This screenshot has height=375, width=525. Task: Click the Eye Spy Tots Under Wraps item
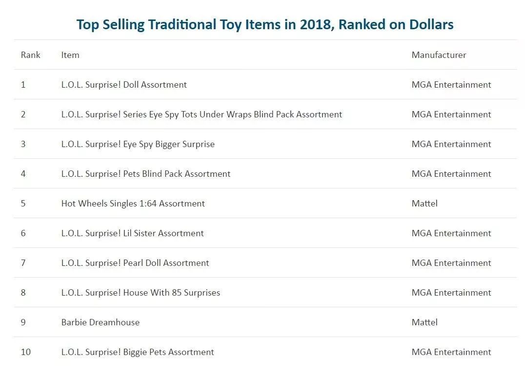pos(202,114)
